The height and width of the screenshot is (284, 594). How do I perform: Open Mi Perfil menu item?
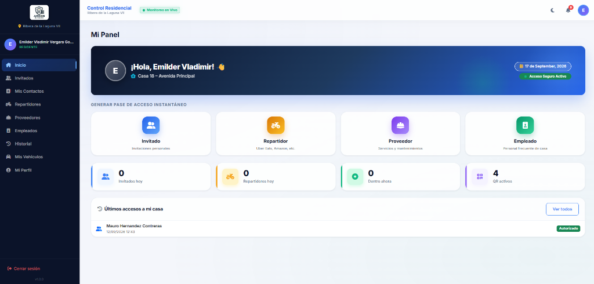(39, 170)
